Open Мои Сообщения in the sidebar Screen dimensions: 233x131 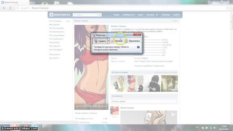[x=56, y=39]
